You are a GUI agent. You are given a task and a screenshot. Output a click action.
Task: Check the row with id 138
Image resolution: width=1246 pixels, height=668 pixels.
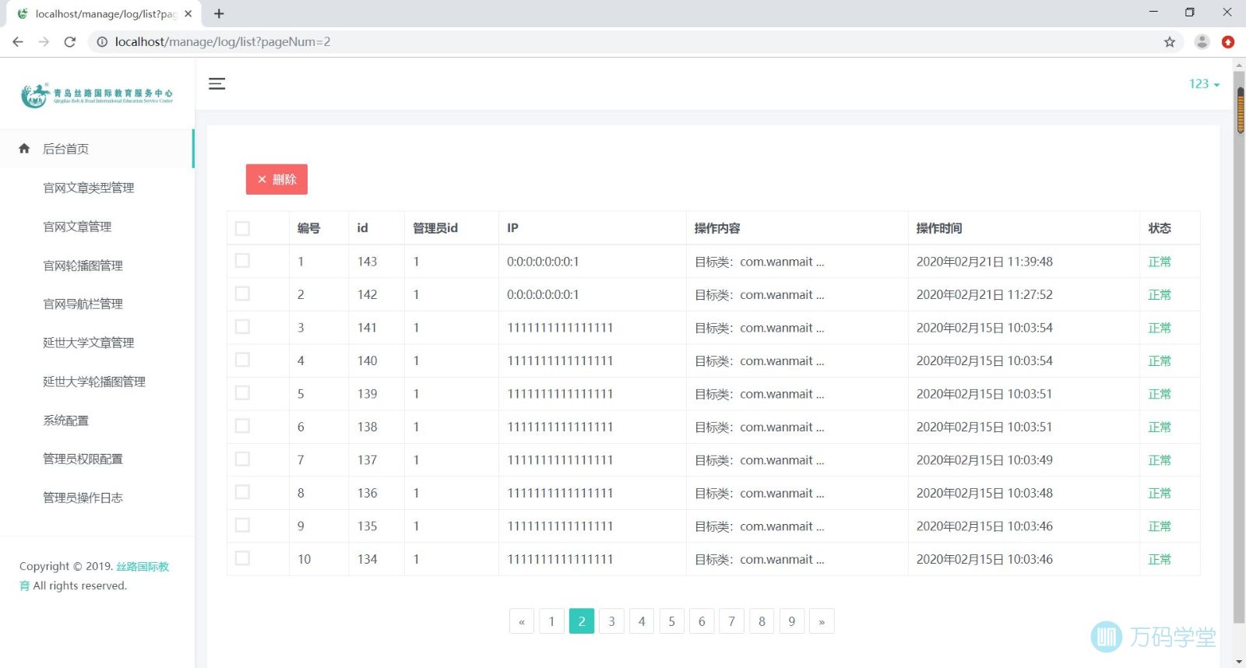tap(242, 426)
